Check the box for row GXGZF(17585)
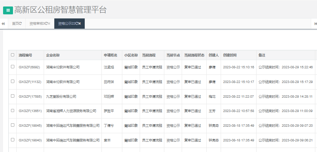The height and width of the screenshot is (152, 317). [x=13, y=96]
